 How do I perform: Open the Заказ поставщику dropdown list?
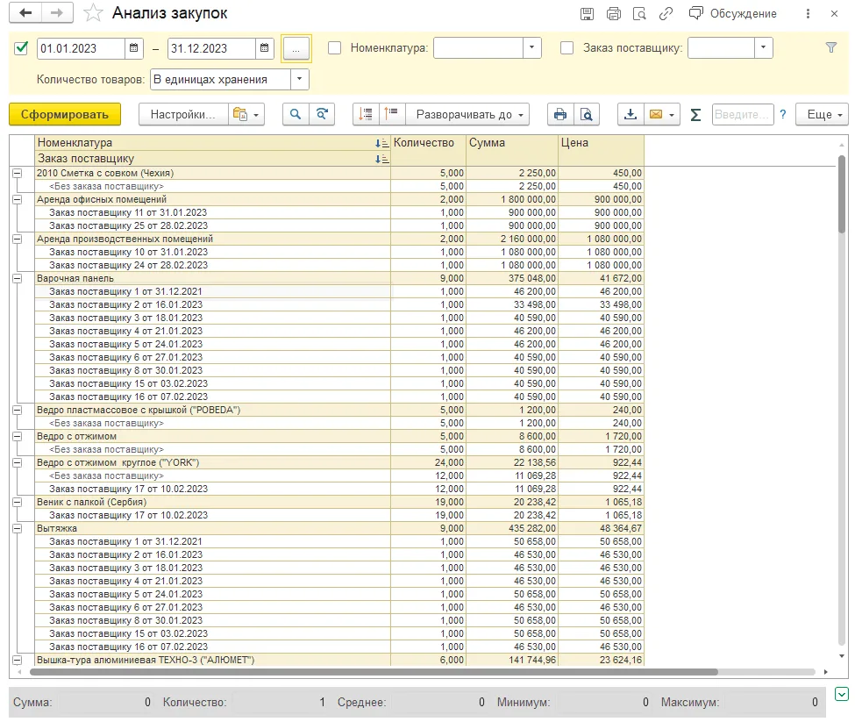764,48
